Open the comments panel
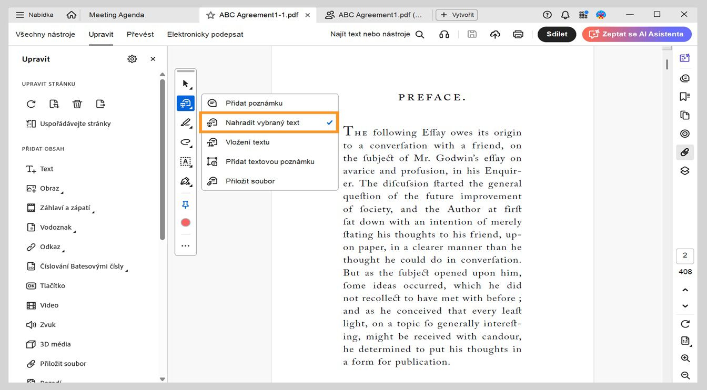Viewport: 707px width, 390px height. point(684,78)
